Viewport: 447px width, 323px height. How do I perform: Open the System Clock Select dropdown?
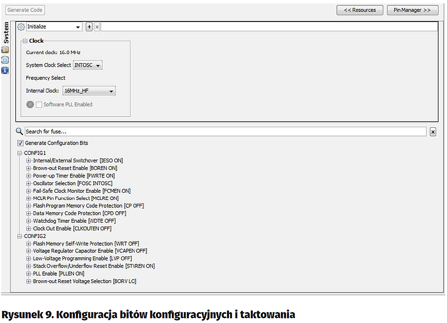click(87, 65)
